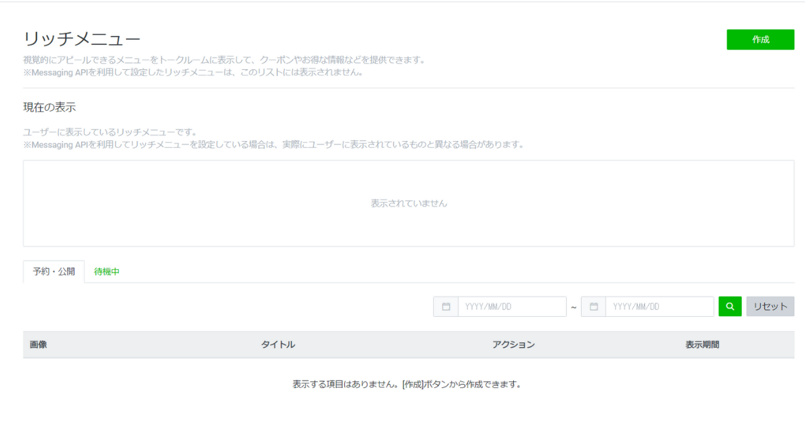Click the 表示する項目はありません empty list message
The height and width of the screenshot is (423, 805).
[x=407, y=385]
